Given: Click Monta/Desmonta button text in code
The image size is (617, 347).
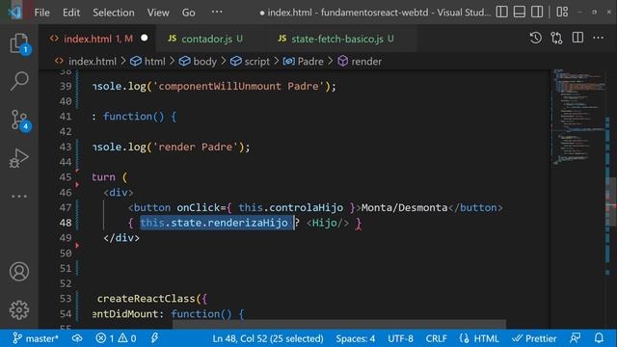Looking at the screenshot, I should pos(404,207).
